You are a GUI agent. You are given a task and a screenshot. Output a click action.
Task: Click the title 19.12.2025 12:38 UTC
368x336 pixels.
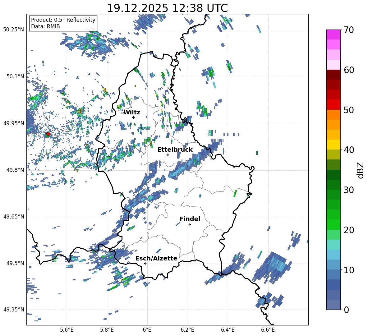167,8
